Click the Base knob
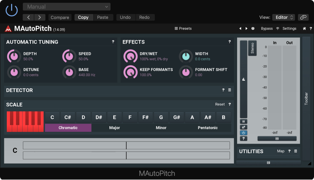The height and width of the screenshot is (180, 314). 69,72
